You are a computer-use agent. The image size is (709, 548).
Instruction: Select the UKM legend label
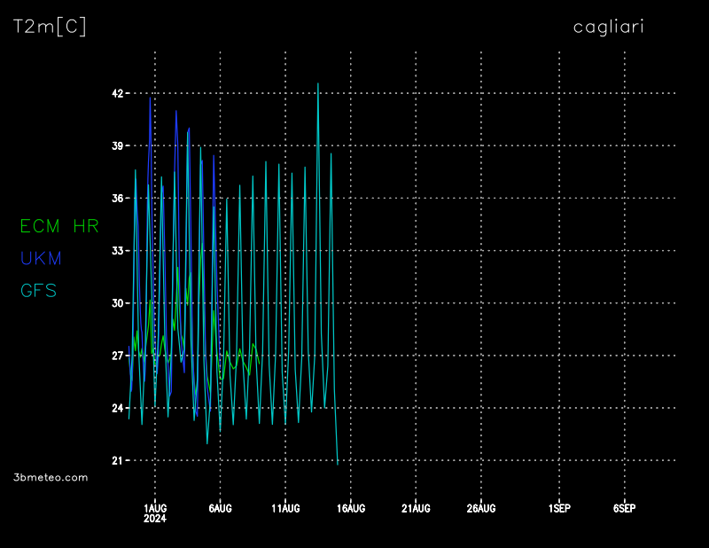pos(40,258)
